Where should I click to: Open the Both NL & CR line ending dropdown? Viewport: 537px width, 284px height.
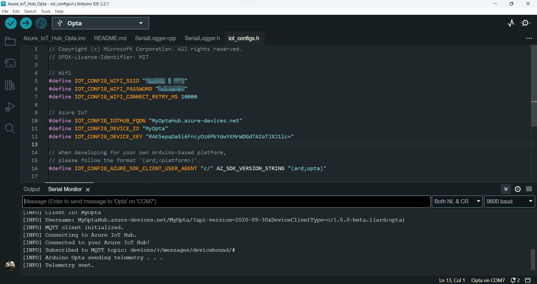tap(457, 201)
